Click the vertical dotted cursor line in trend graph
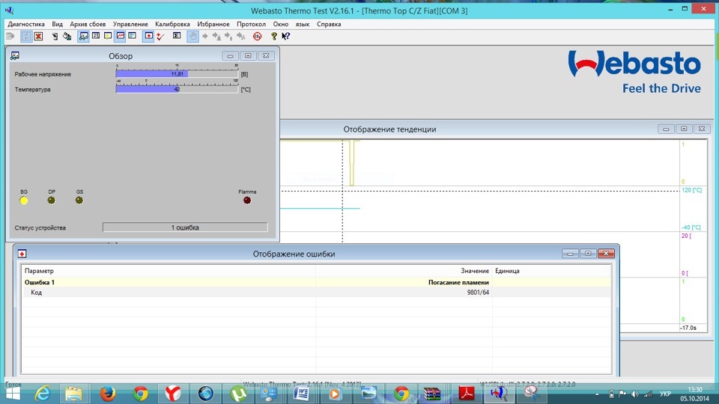Image resolution: width=719 pixels, height=404 pixels. [x=342, y=191]
